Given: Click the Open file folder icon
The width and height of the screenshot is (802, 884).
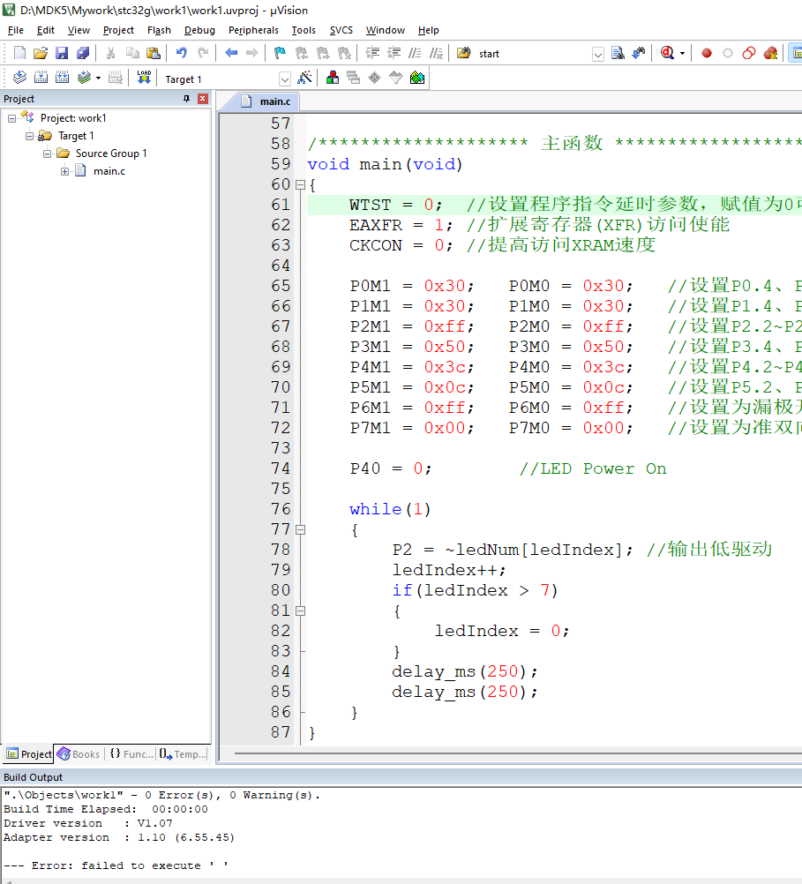Looking at the screenshot, I should 41,53.
